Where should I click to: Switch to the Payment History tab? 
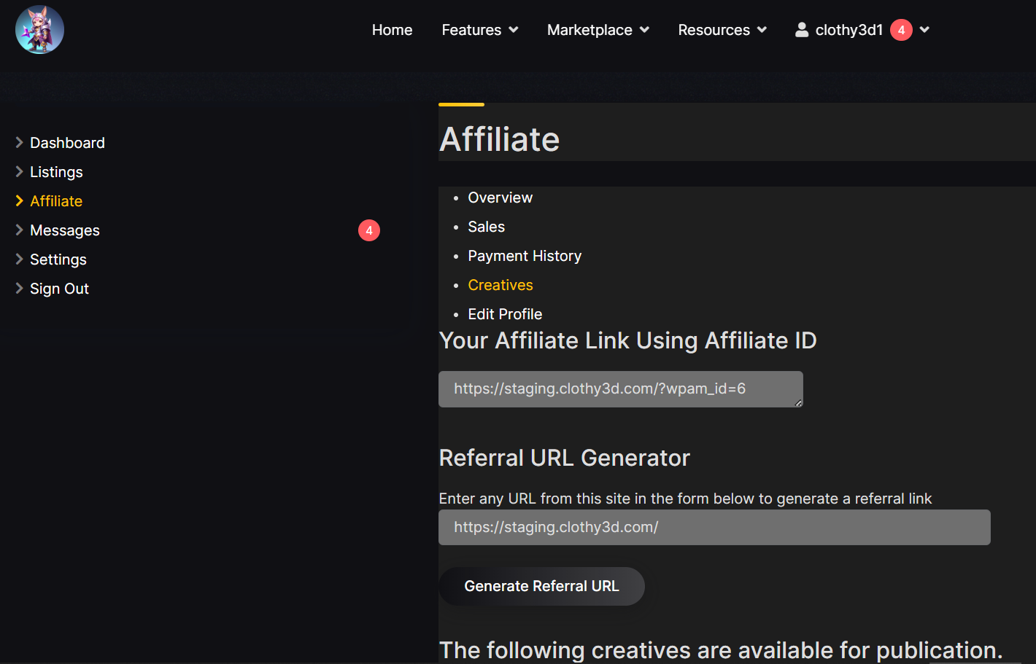(x=525, y=256)
